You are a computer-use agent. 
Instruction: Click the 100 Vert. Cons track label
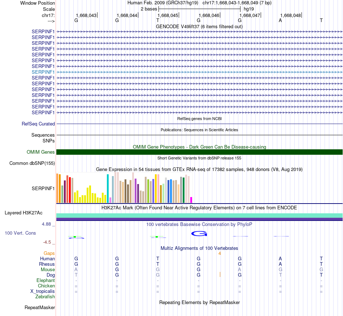pos(20,233)
